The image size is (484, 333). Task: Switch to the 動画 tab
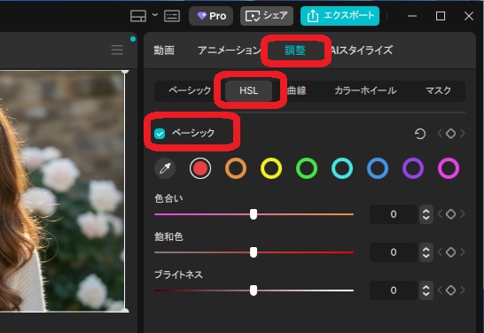pos(164,50)
